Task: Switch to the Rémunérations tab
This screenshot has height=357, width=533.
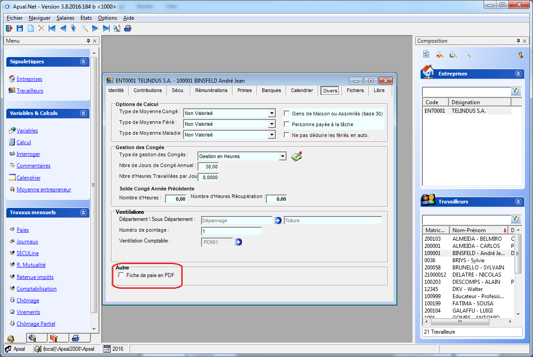Action: pos(211,90)
